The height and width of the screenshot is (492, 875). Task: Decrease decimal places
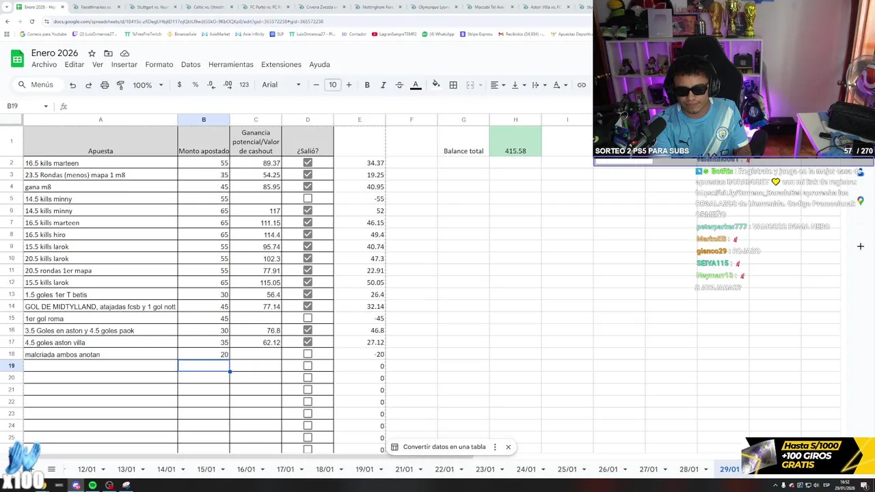[x=211, y=85]
